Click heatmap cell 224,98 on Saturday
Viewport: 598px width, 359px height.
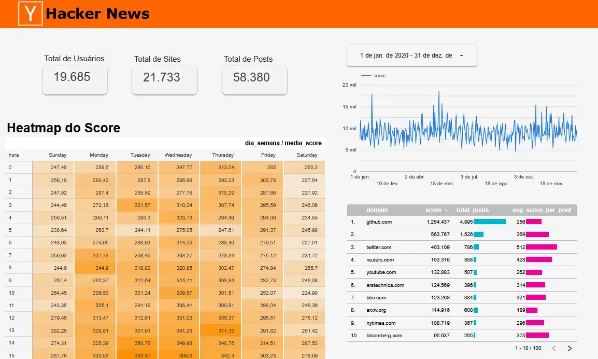point(304,293)
